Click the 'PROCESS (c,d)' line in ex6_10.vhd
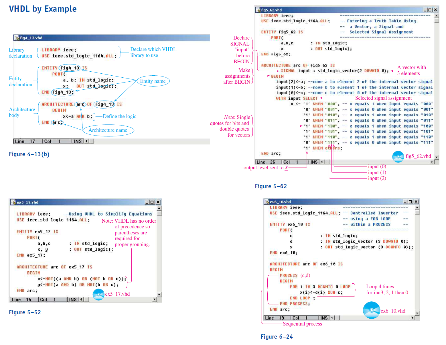The image size is (446, 345). (295, 275)
